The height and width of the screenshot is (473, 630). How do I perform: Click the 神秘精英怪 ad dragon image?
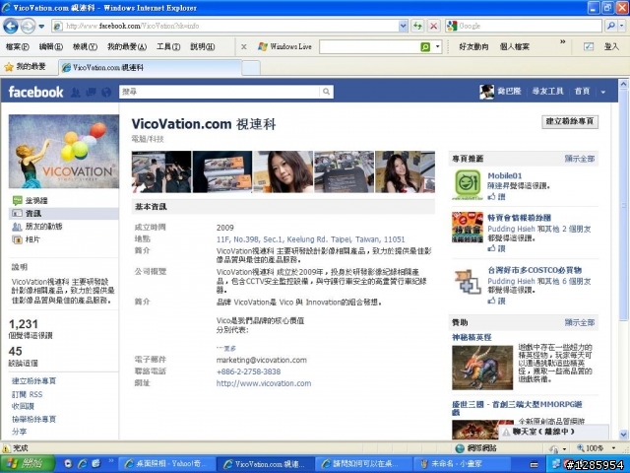[x=482, y=368]
